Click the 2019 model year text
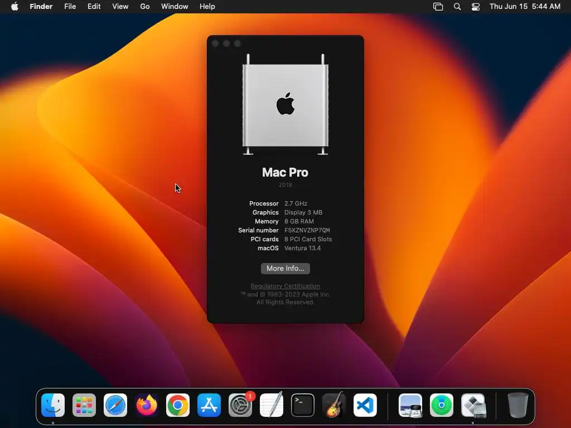 click(285, 185)
